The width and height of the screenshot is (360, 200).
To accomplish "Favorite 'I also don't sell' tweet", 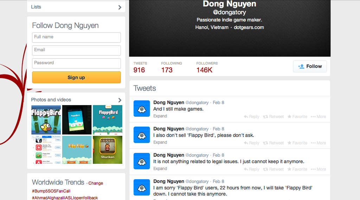I will pyautogui.click(x=297, y=143).
